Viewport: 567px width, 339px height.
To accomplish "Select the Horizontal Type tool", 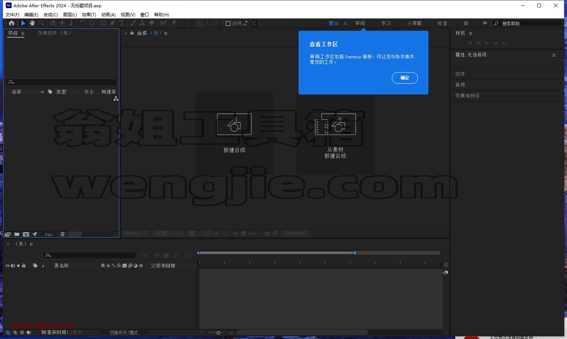I will (122, 23).
